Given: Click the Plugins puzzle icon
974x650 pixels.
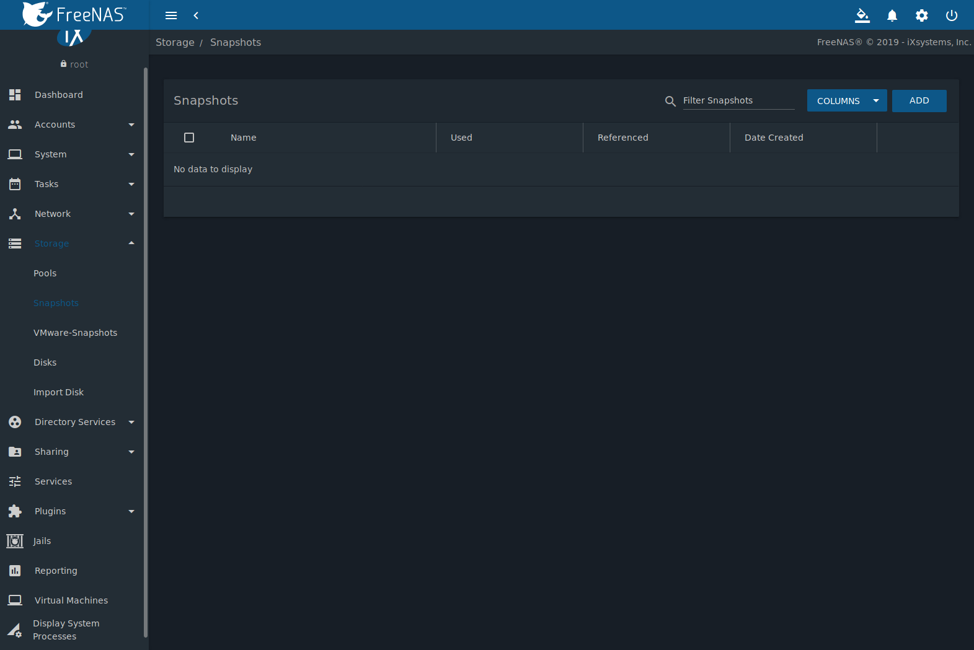Looking at the screenshot, I should pos(15,511).
